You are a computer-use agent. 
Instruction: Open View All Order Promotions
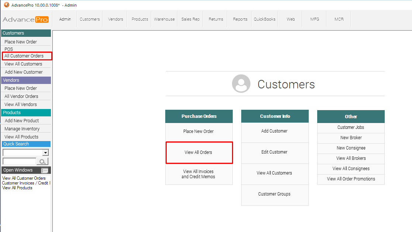pyautogui.click(x=351, y=179)
